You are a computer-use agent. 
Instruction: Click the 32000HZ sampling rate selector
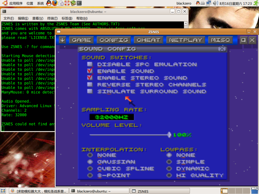click(x=112, y=117)
